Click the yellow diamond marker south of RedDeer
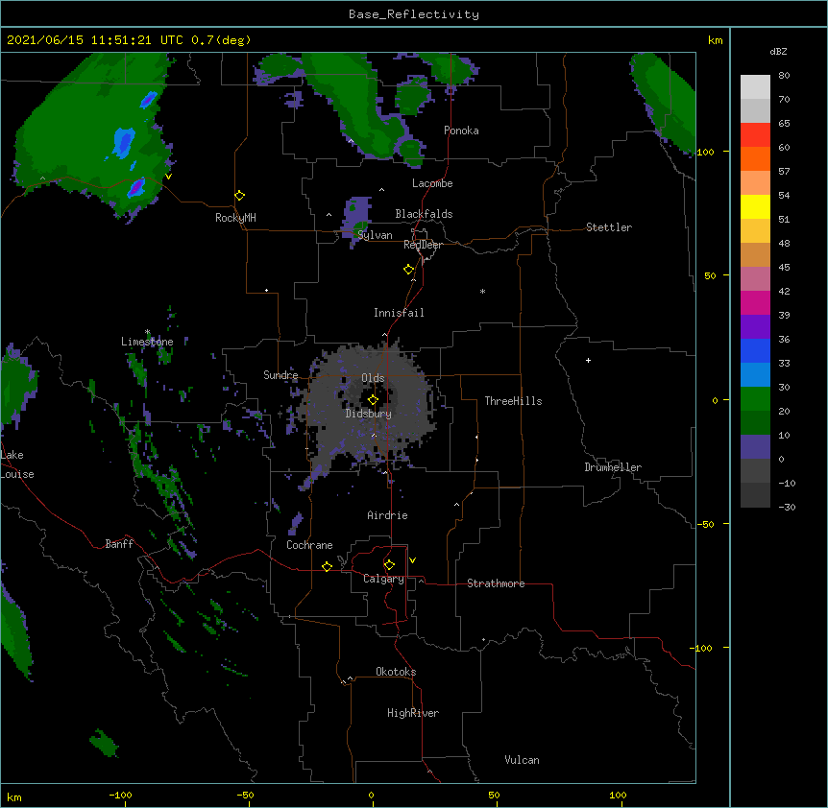The image size is (828, 808). (409, 270)
